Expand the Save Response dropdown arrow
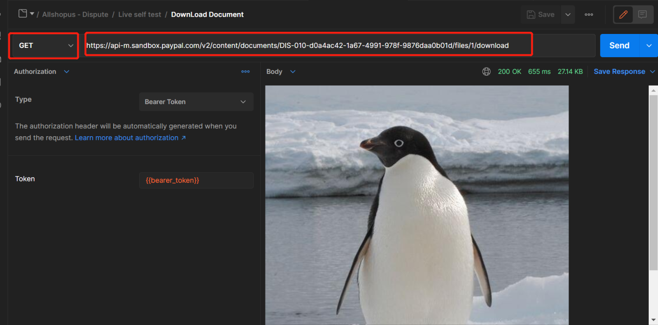This screenshot has width=658, height=325. coord(652,72)
